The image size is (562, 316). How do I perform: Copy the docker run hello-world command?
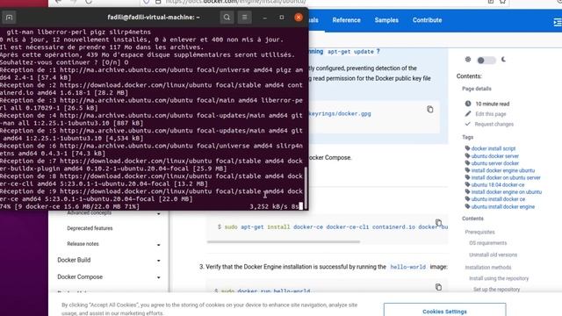click(x=438, y=287)
